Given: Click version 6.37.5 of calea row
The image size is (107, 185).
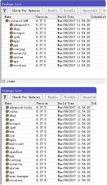Looking at the screenshot, I should coord(41,111).
